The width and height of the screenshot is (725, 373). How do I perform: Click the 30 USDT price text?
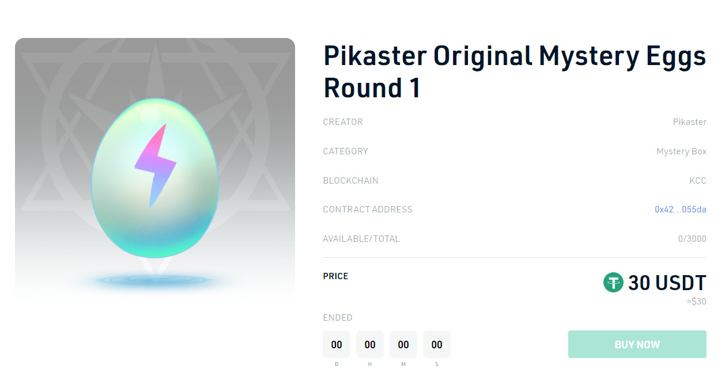[x=667, y=283]
